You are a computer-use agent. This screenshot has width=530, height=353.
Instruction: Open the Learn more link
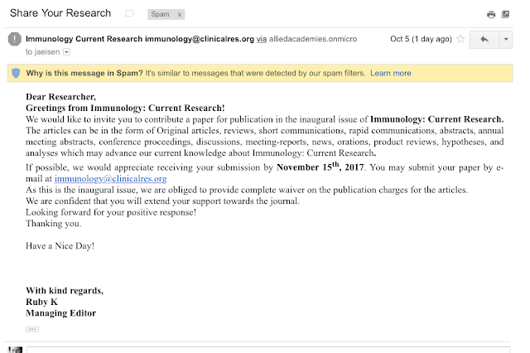click(x=390, y=73)
